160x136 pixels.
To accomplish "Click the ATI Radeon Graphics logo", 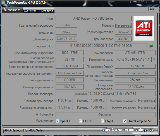I will 144,28.
